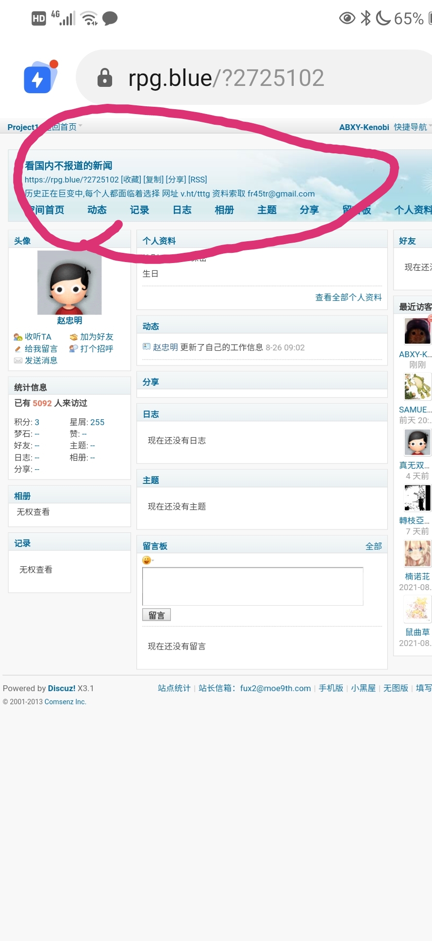Click the 星屑 value 255
Image resolution: width=432 pixels, height=941 pixels.
(x=97, y=422)
